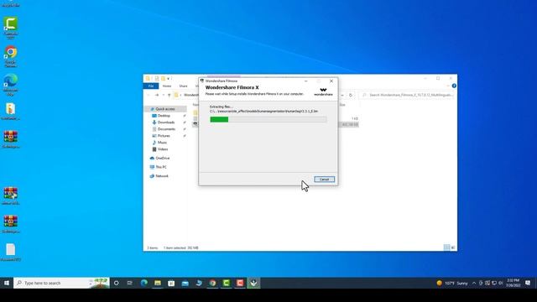This screenshot has height=302, width=537.
Task: Click Properties icon in Explorer quick toolbar
Action: [x=157, y=79]
